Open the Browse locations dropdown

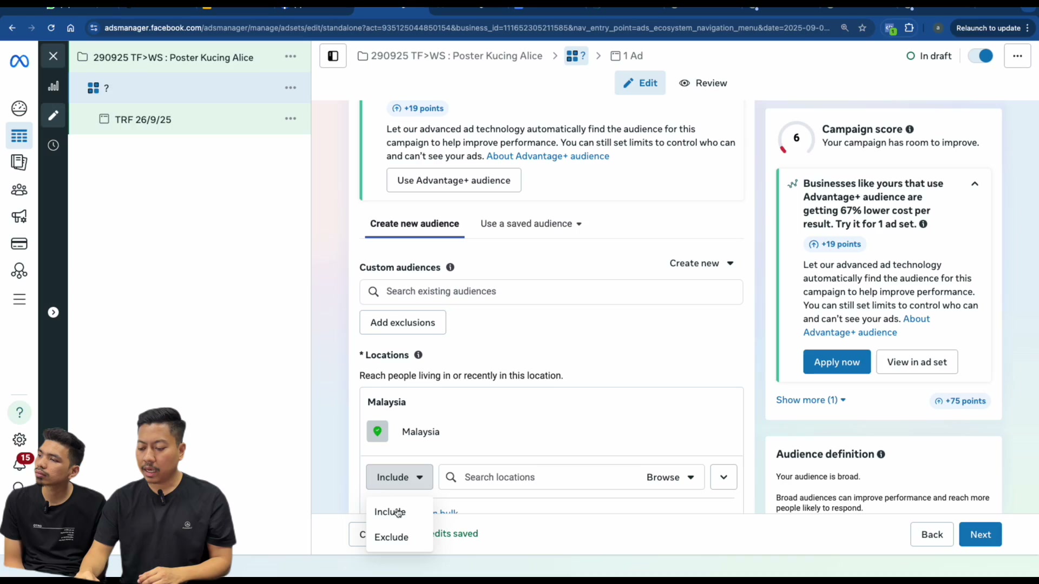click(670, 477)
